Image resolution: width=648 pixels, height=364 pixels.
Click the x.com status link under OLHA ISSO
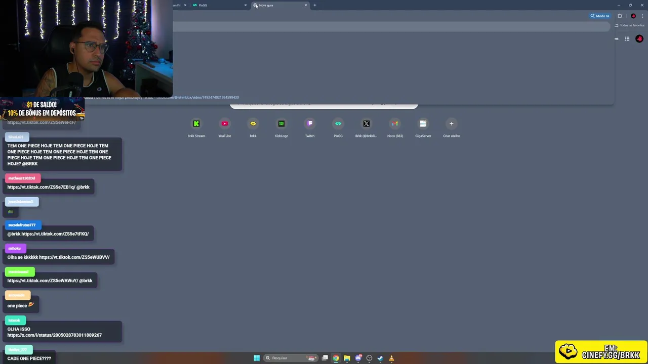click(54, 335)
